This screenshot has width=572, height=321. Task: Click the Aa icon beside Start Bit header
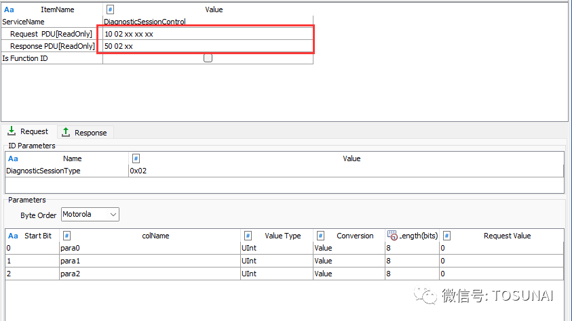tap(13, 236)
